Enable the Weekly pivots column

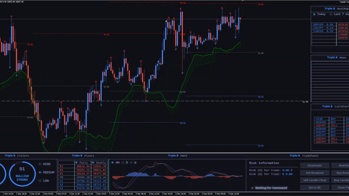[x=93, y=163]
